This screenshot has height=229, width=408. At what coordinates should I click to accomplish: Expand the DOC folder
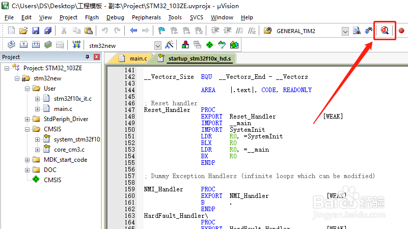coord(27,170)
